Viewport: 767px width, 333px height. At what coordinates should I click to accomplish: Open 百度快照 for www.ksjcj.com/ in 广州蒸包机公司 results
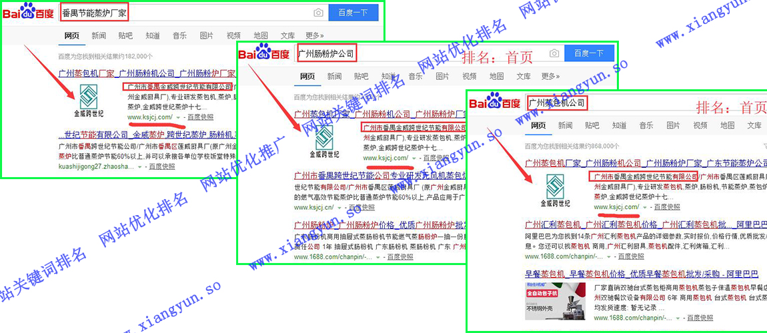[667, 207]
